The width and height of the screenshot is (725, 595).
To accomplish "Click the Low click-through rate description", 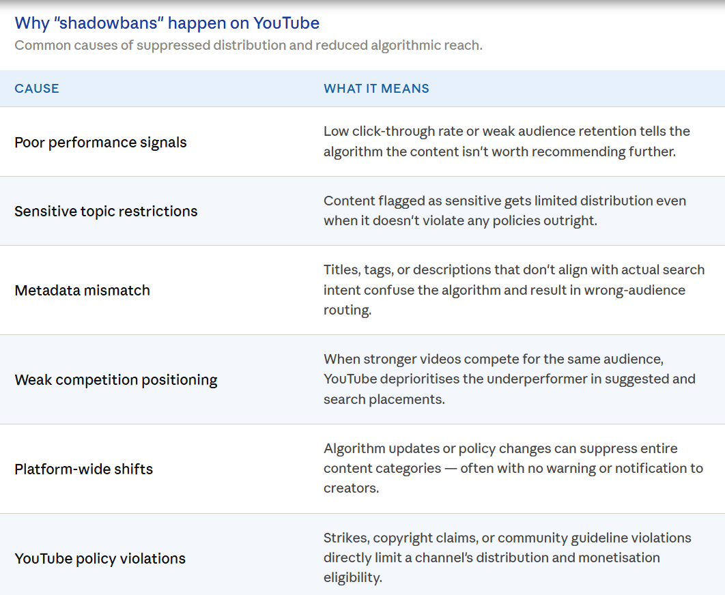I will coord(507,141).
